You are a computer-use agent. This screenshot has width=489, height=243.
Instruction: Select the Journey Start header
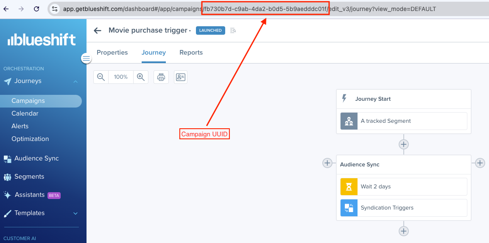(x=404, y=99)
